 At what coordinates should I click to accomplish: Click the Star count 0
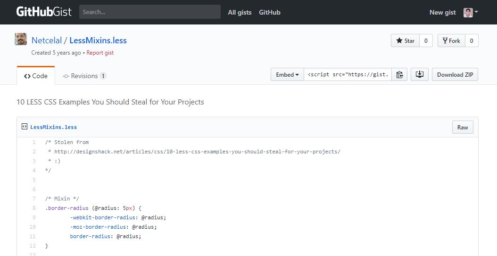[426, 40]
